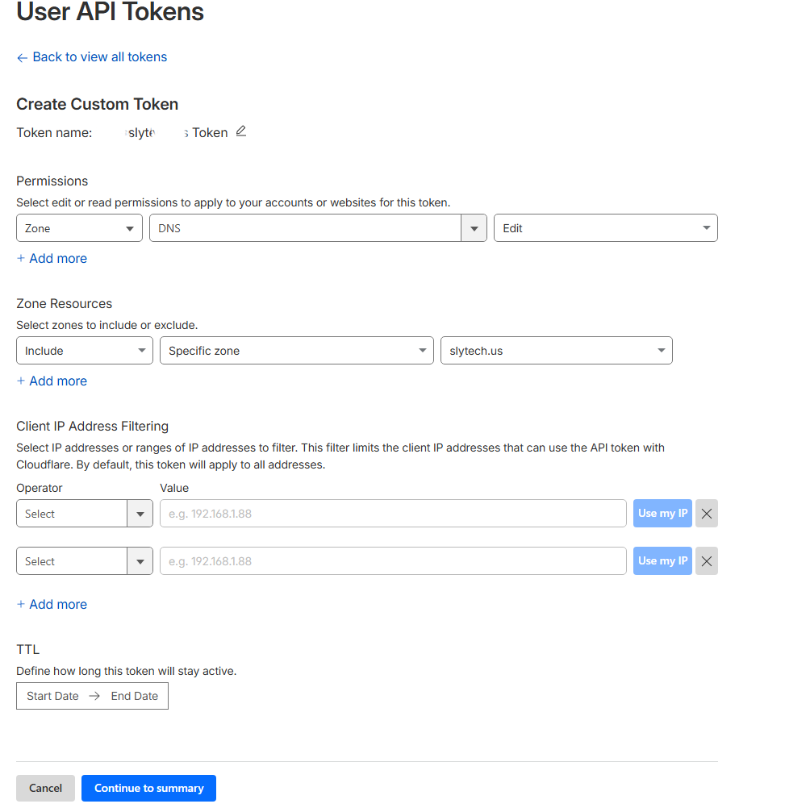Click Use my IP on the first filter row
The width and height of the screenshot is (810, 808).
(x=662, y=513)
